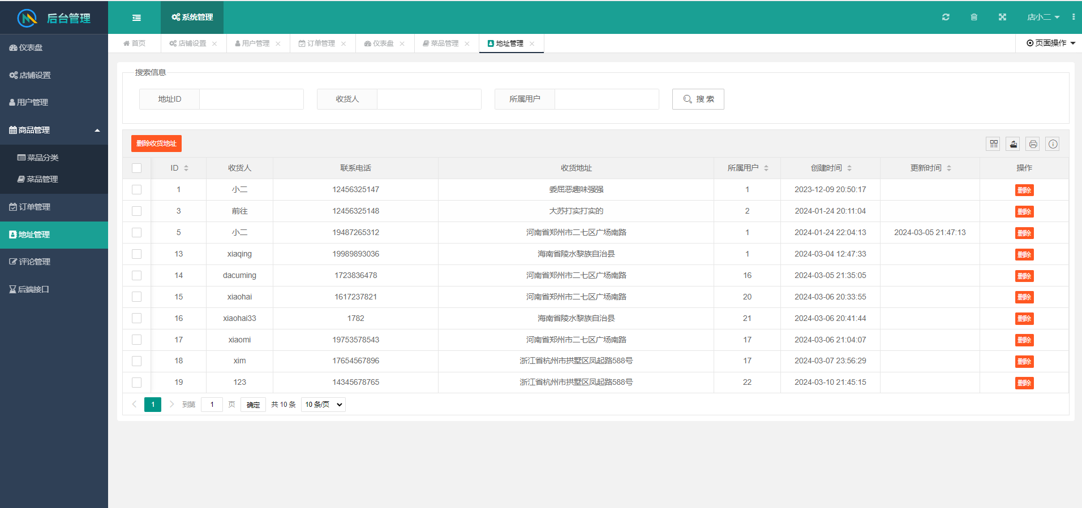Screen dimensions: 1082x508
Task: Close the 菜品管理 tab
Action: click(467, 44)
